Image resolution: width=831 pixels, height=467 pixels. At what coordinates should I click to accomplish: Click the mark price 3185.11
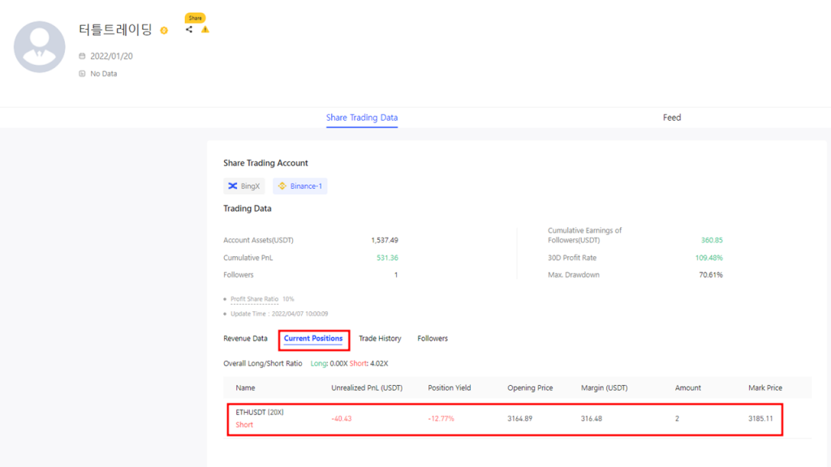pyautogui.click(x=760, y=418)
